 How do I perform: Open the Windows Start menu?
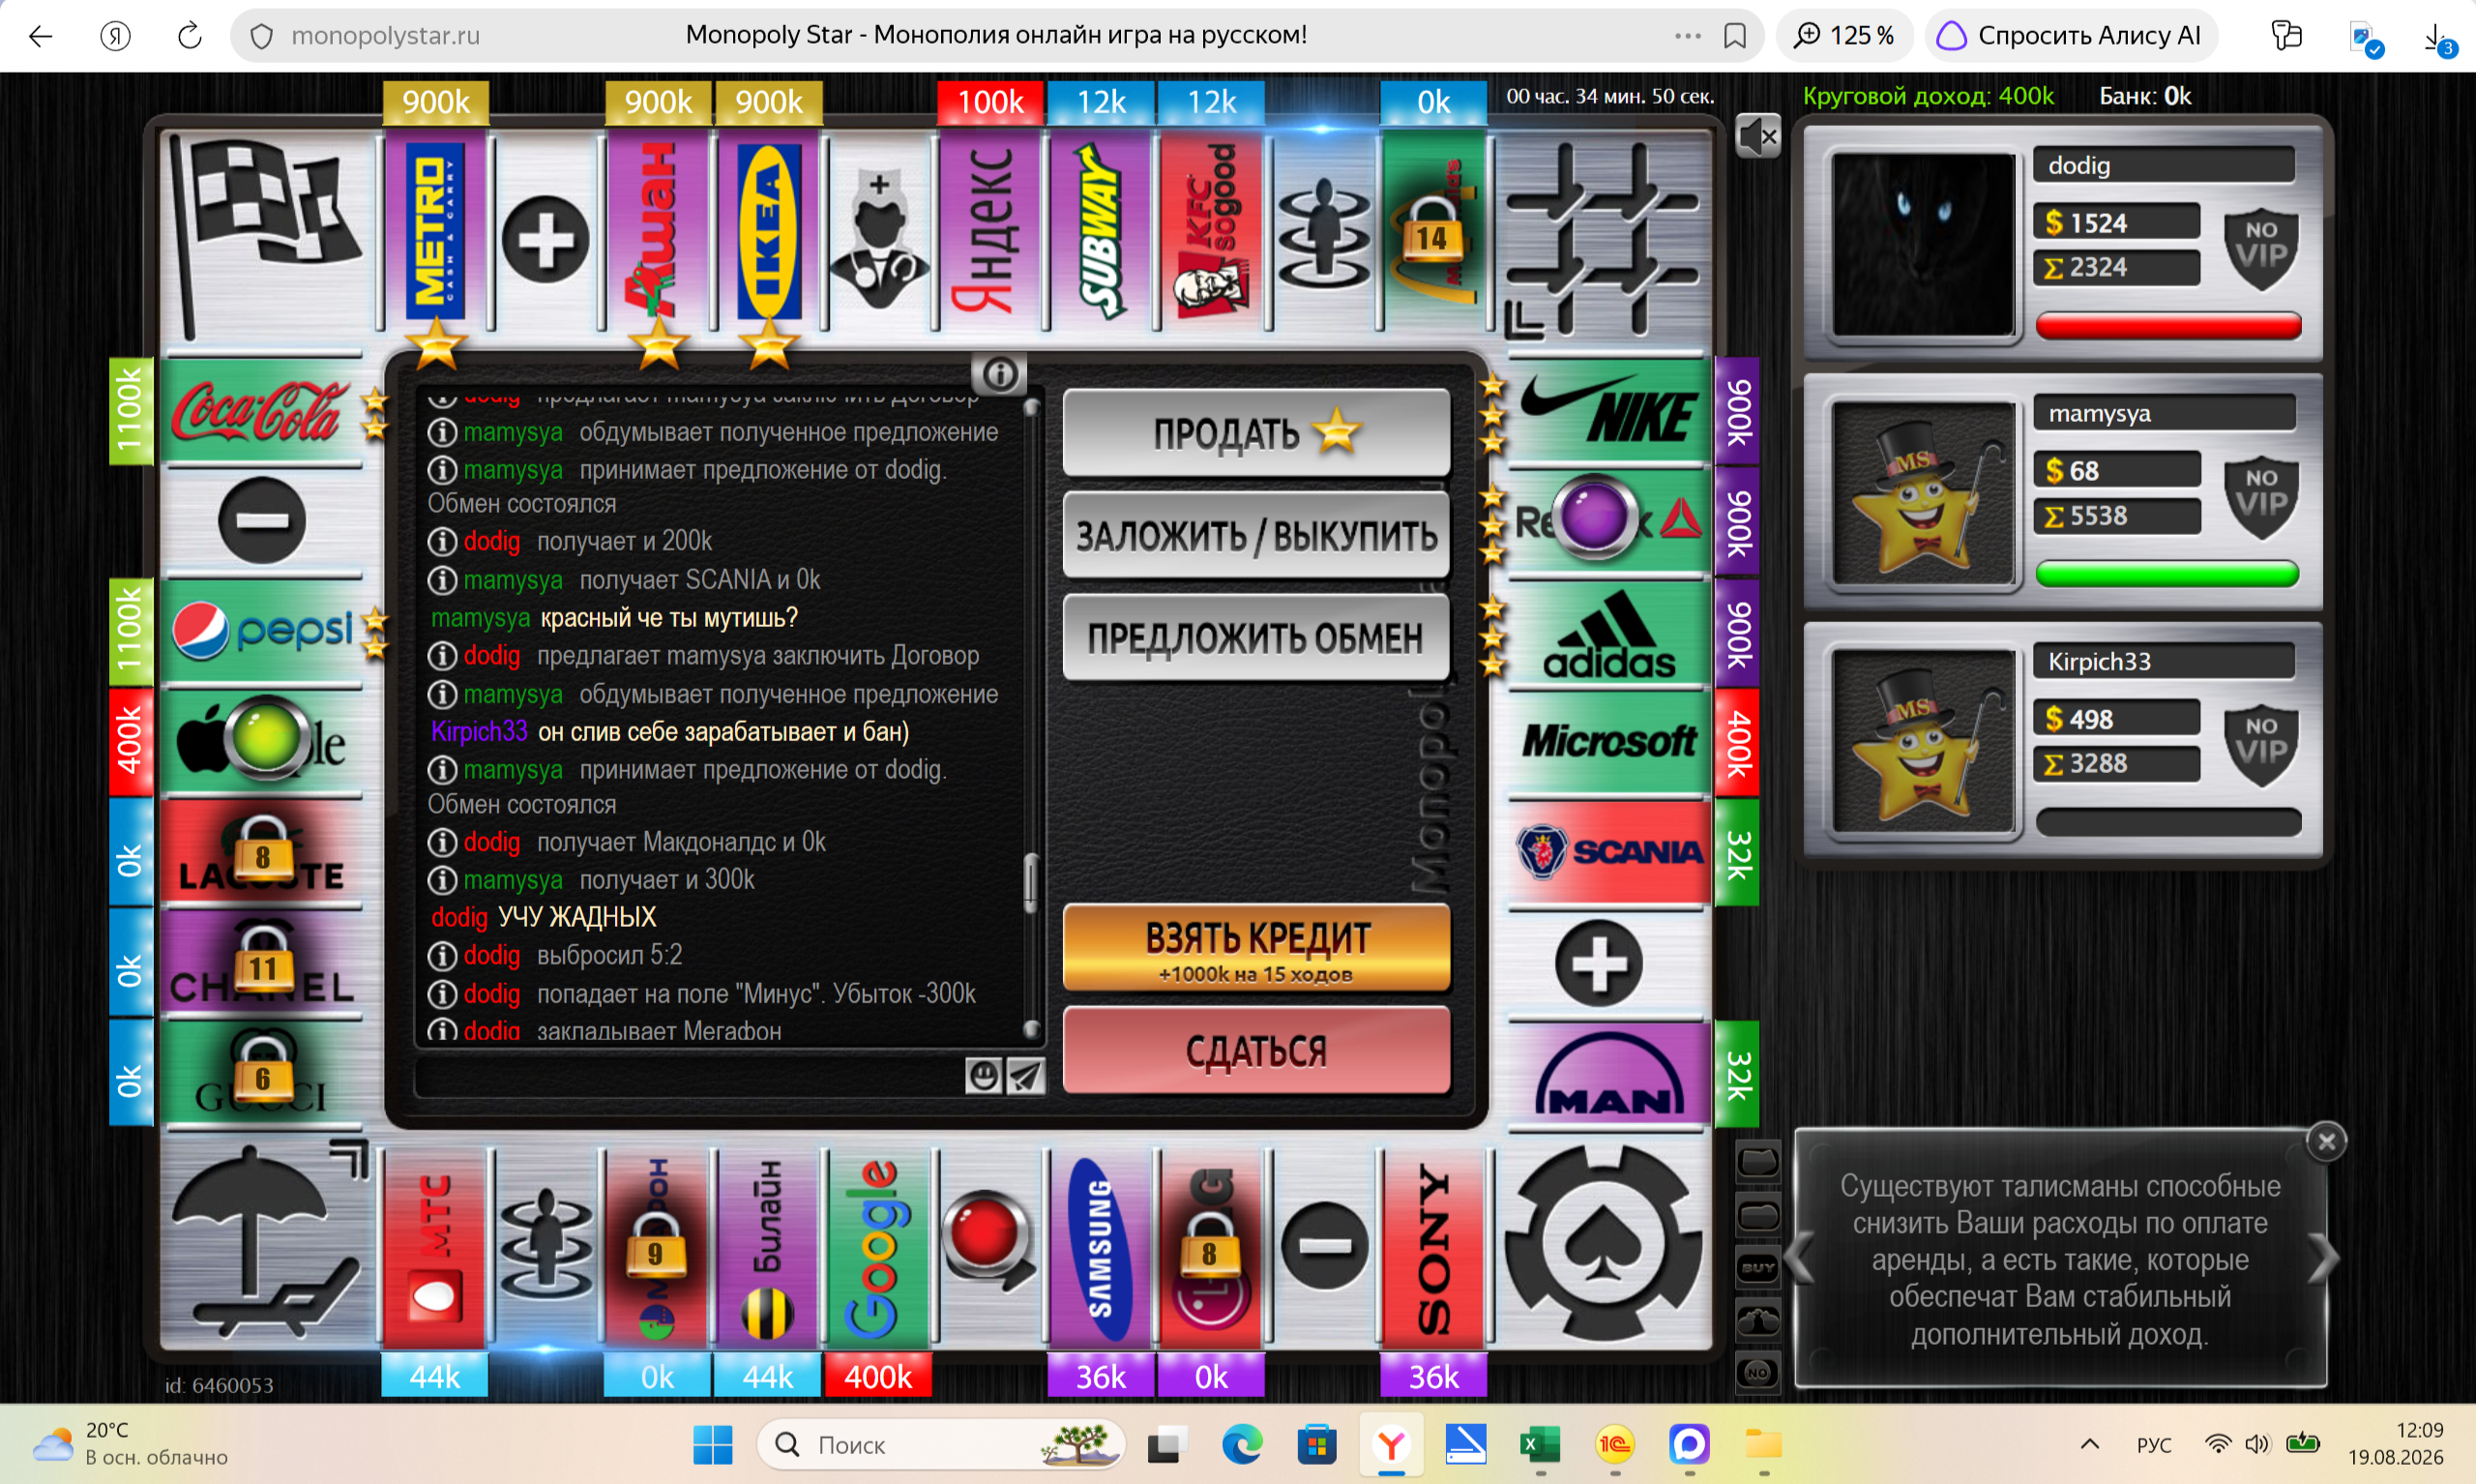[712, 1444]
